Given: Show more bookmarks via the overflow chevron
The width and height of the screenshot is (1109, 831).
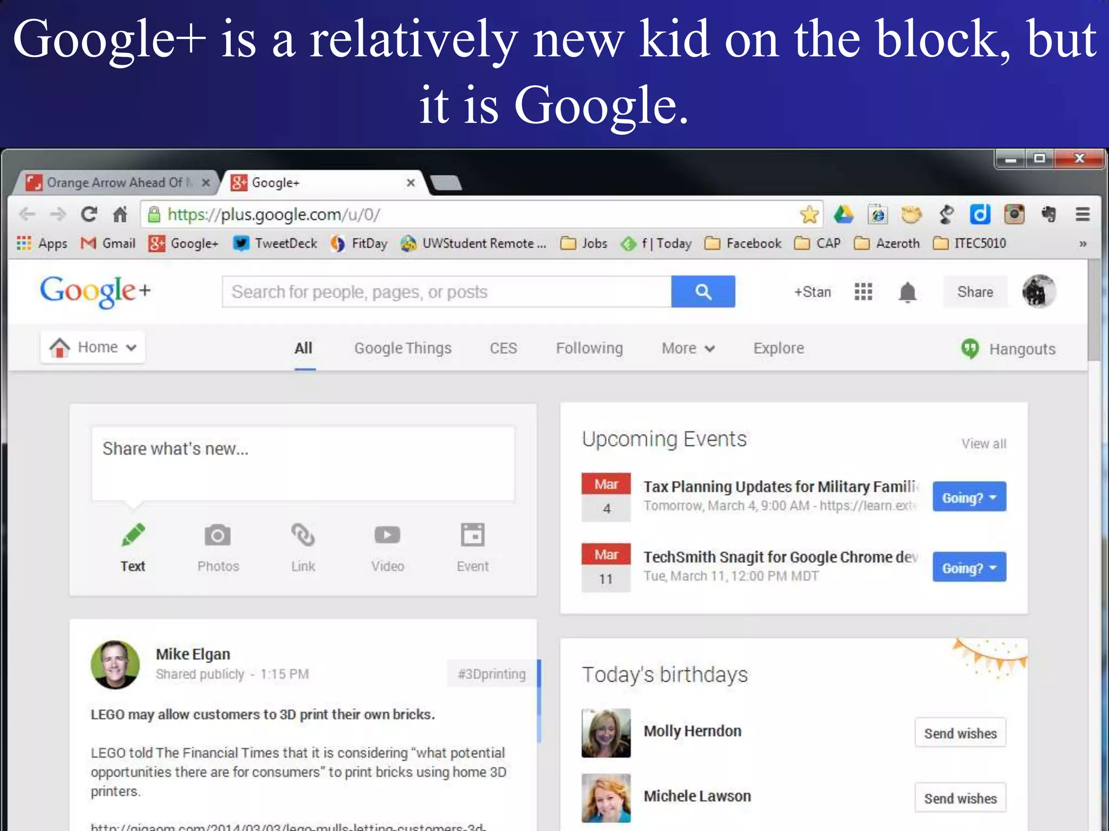Looking at the screenshot, I should (1082, 244).
